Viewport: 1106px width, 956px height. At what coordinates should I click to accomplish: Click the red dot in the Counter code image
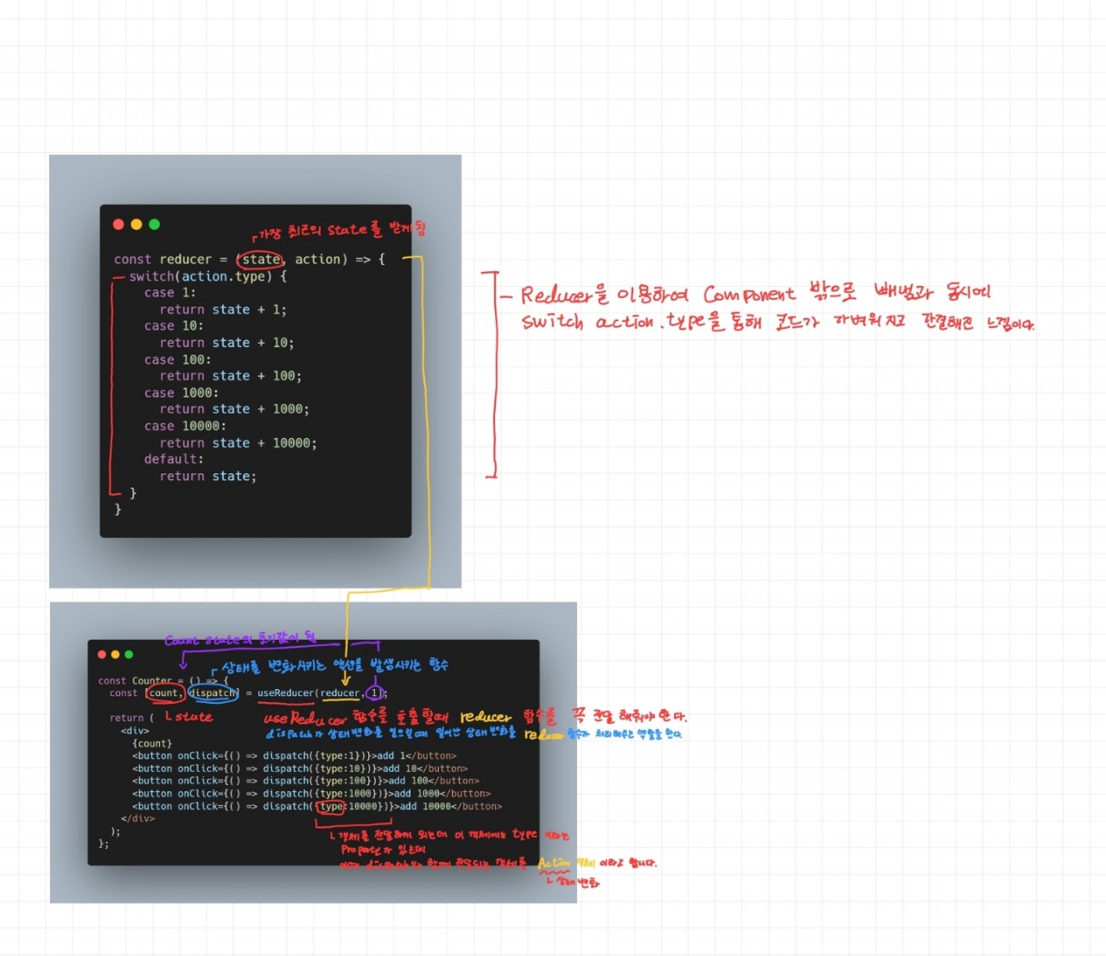pos(102,655)
